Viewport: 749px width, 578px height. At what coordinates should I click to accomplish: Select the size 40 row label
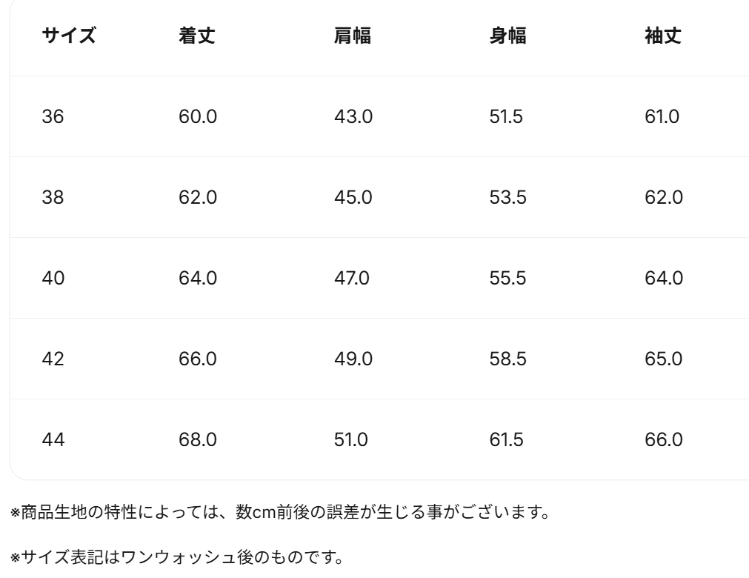click(53, 278)
